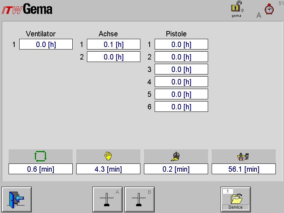Select Pistole 2 hours field
This screenshot has width=284, height=213.
point(181,57)
